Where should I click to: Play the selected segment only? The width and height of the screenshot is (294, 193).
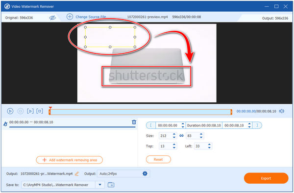coord(30,111)
